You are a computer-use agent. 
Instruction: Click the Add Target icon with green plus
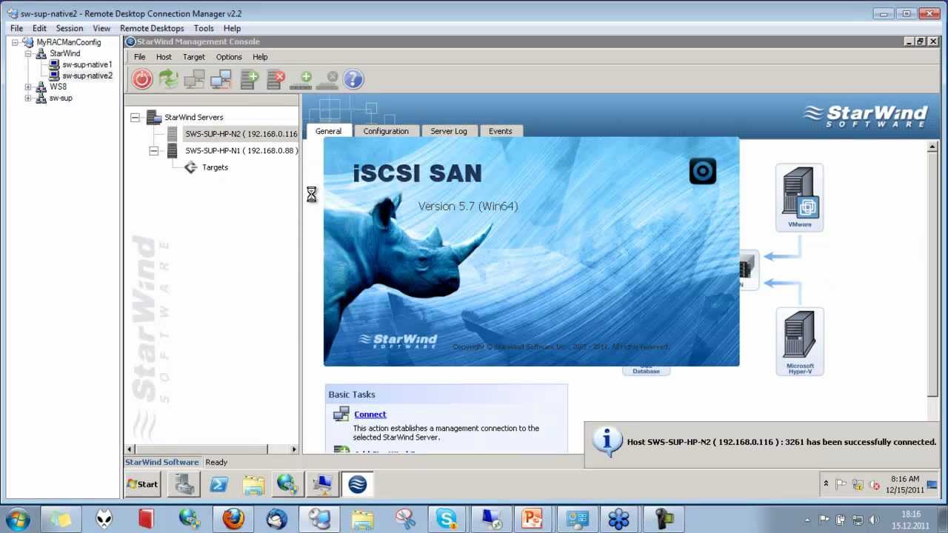301,80
